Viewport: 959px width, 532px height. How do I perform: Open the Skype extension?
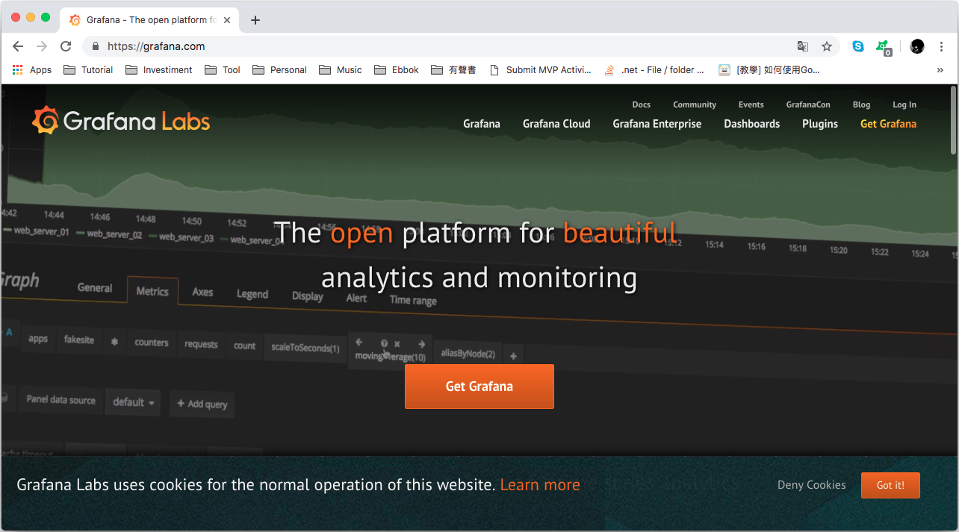tap(858, 46)
